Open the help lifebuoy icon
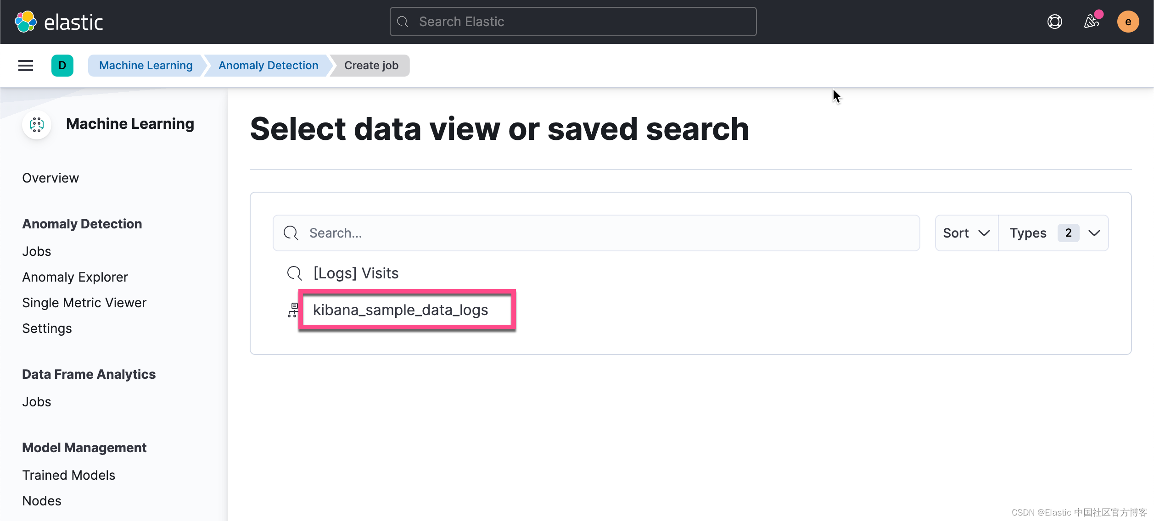1154x521 pixels. coord(1054,22)
